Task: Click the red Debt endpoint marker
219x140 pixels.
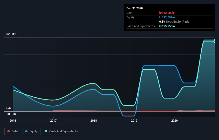Action: [214, 111]
